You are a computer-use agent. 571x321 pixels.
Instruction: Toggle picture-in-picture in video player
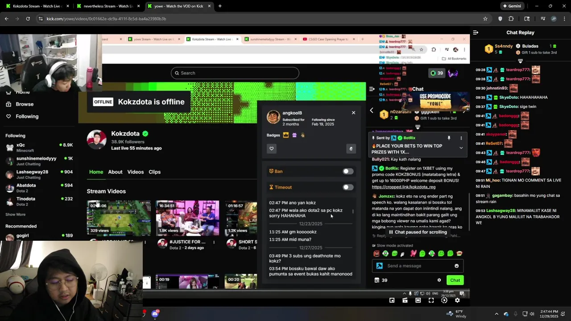pyautogui.click(x=392, y=300)
